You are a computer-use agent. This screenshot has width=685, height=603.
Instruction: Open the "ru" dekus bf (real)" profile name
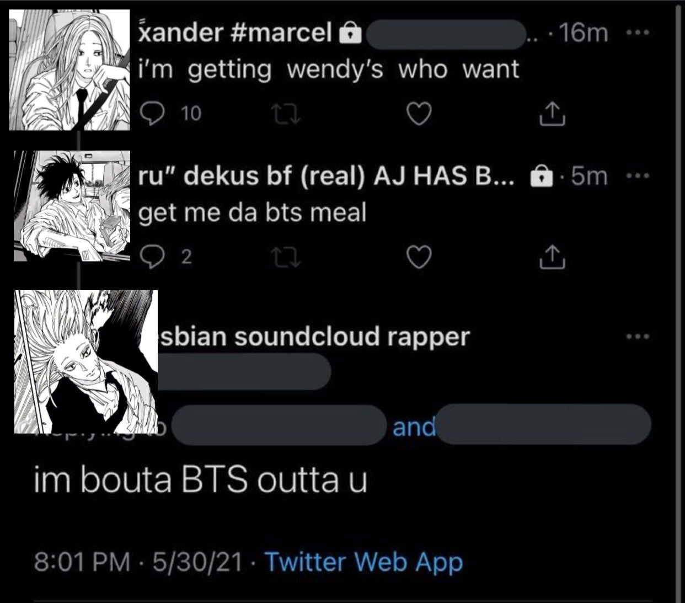pyautogui.click(x=328, y=176)
